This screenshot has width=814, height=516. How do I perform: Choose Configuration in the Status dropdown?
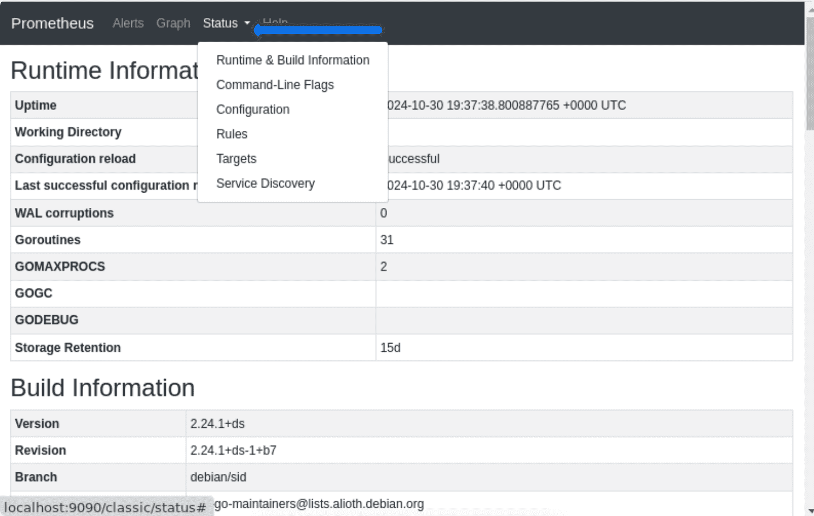coord(252,109)
